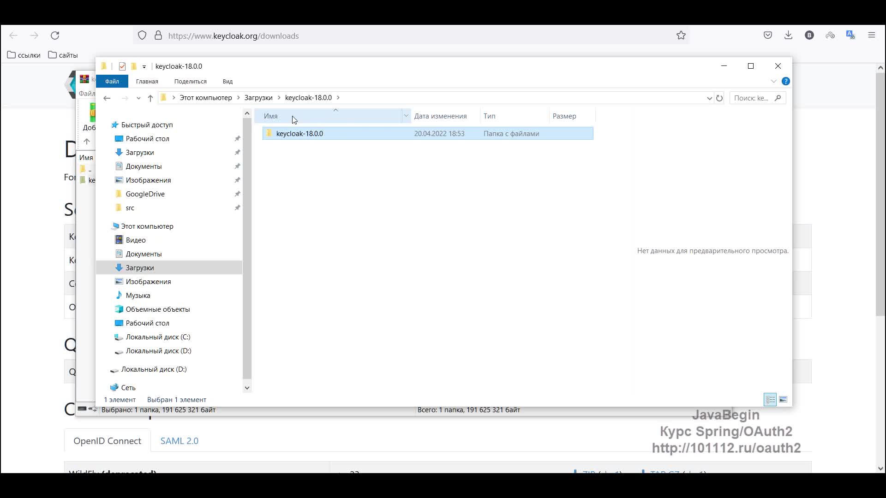Open the Главная ribbon tab

(147, 81)
